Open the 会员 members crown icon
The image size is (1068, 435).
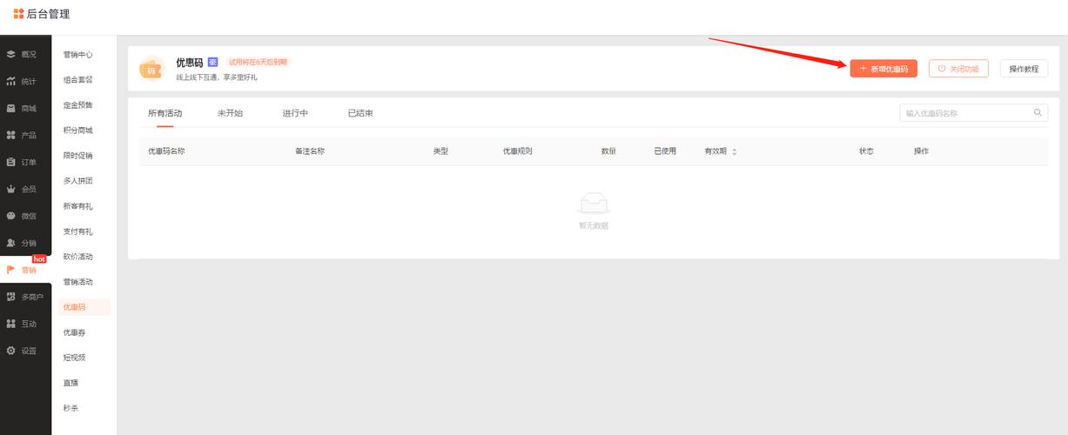10,189
